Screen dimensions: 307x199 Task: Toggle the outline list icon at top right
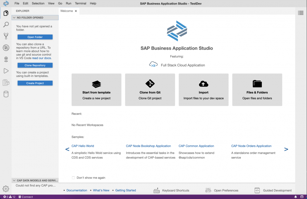tap(301, 13)
